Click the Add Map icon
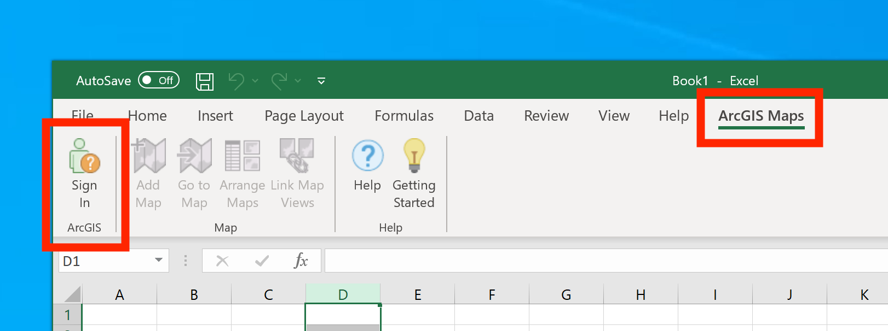The image size is (888, 331). click(148, 156)
